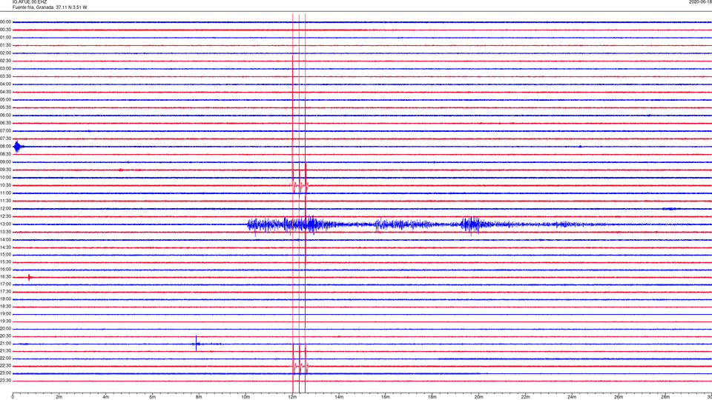This screenshot has height=400, width=712.
Task: Click the blue burst near 20m on 13:00 trace
Action: click(x=471, y=224)
